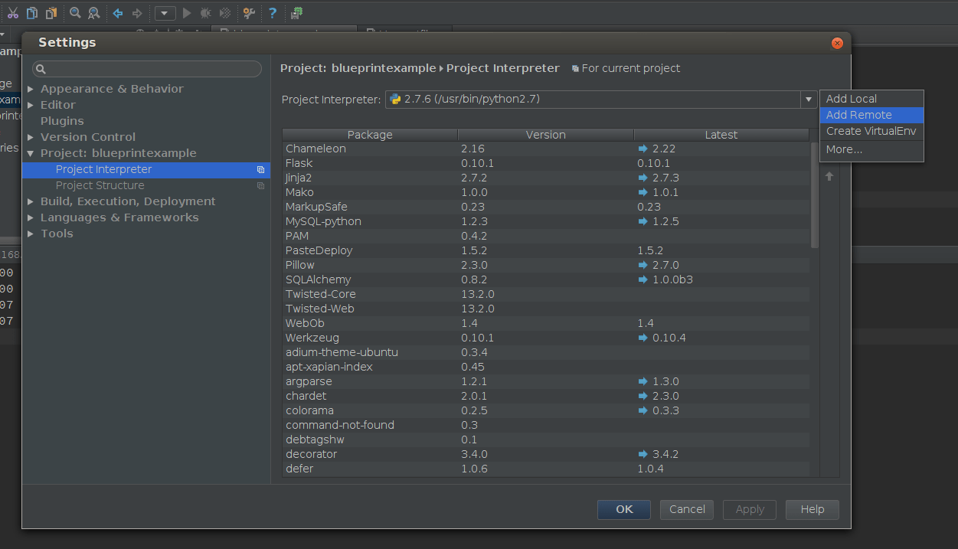
Task: Open Settings using the wrench toolbar icon
Action: click(x=248, y=12)
